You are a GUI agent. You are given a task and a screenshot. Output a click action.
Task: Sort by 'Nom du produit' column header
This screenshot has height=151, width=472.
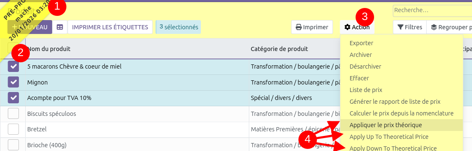point(49,49)
